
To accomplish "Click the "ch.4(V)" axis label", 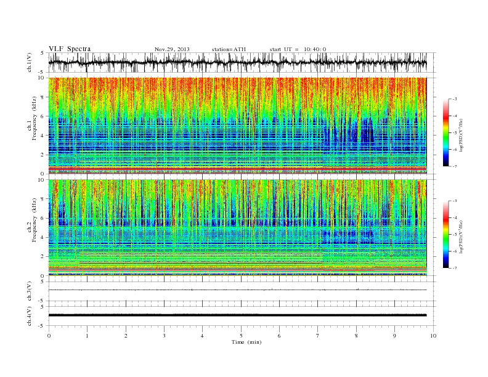I will click(x=30, y=317).
